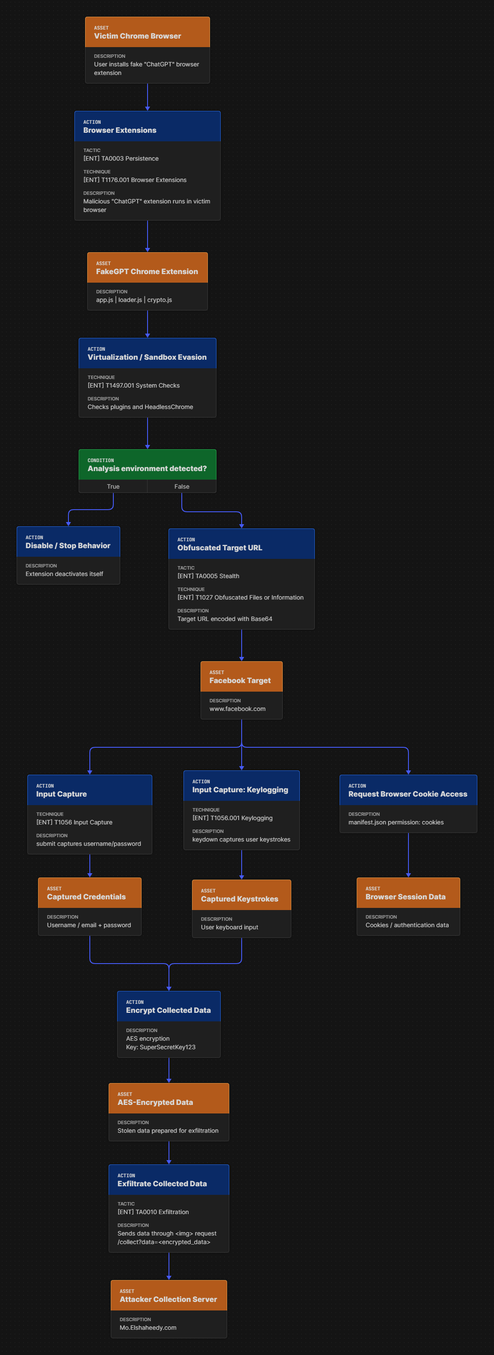Click text "[ENT] T1056.001 Keylogging"

[232, 818]
